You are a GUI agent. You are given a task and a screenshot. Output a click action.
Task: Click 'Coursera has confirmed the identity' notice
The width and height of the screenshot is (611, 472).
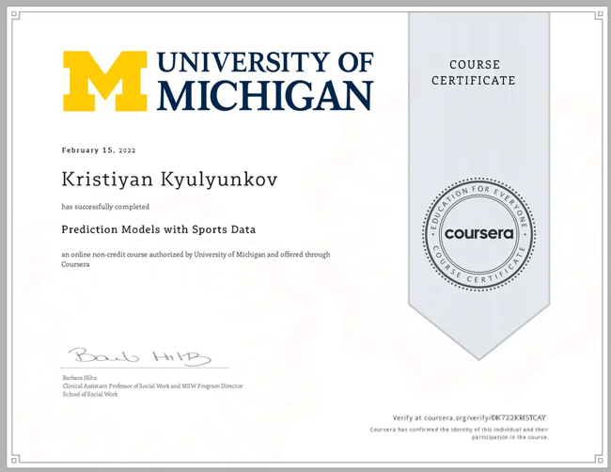[x=459, y=433]
